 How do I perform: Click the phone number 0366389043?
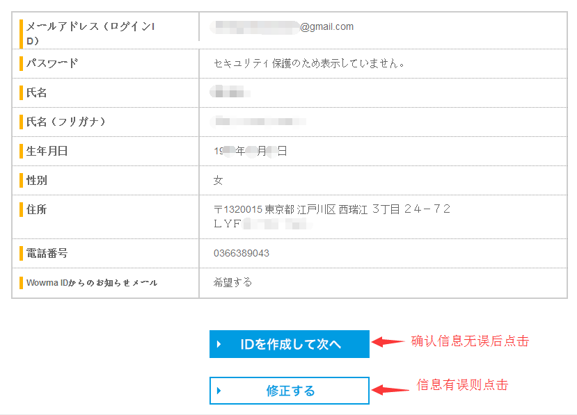[242, 254]
